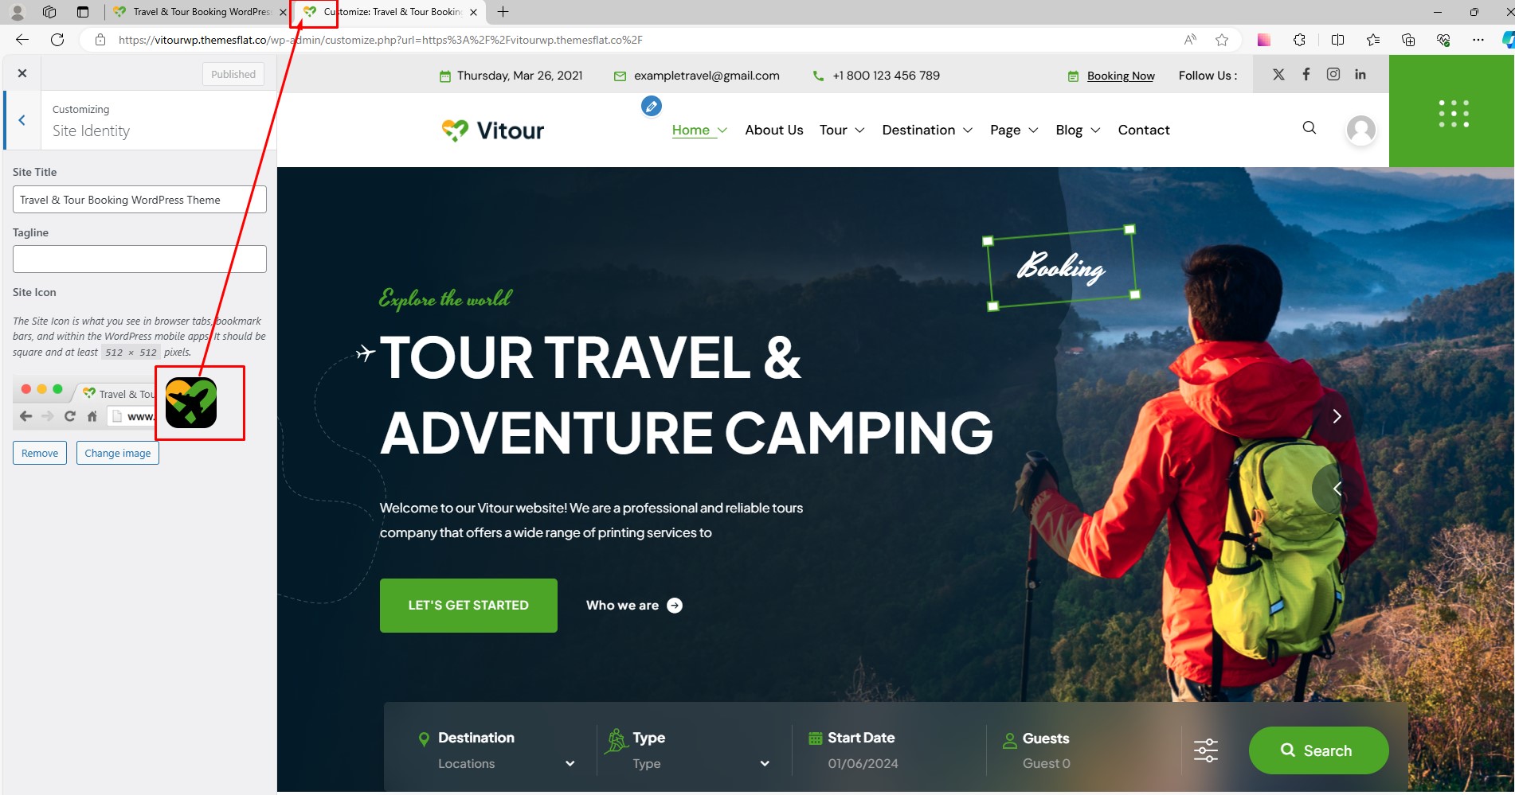
Task: Open the Facebook social icon
Action: click(x=1306, y=74)
